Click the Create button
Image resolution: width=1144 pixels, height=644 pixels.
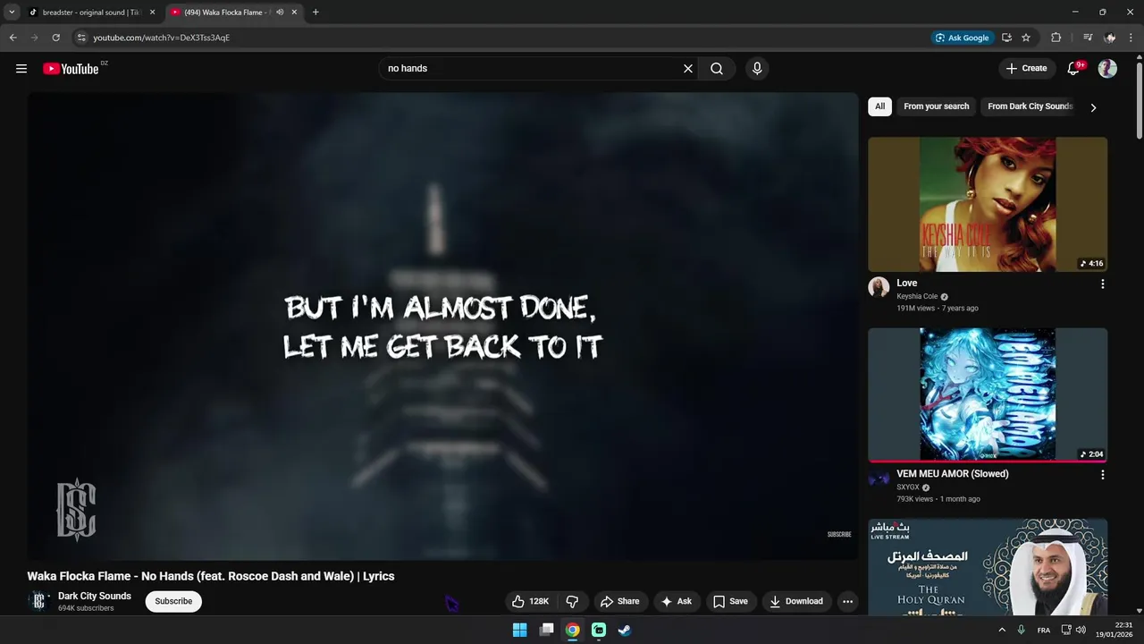click(x=1026, y=69)
